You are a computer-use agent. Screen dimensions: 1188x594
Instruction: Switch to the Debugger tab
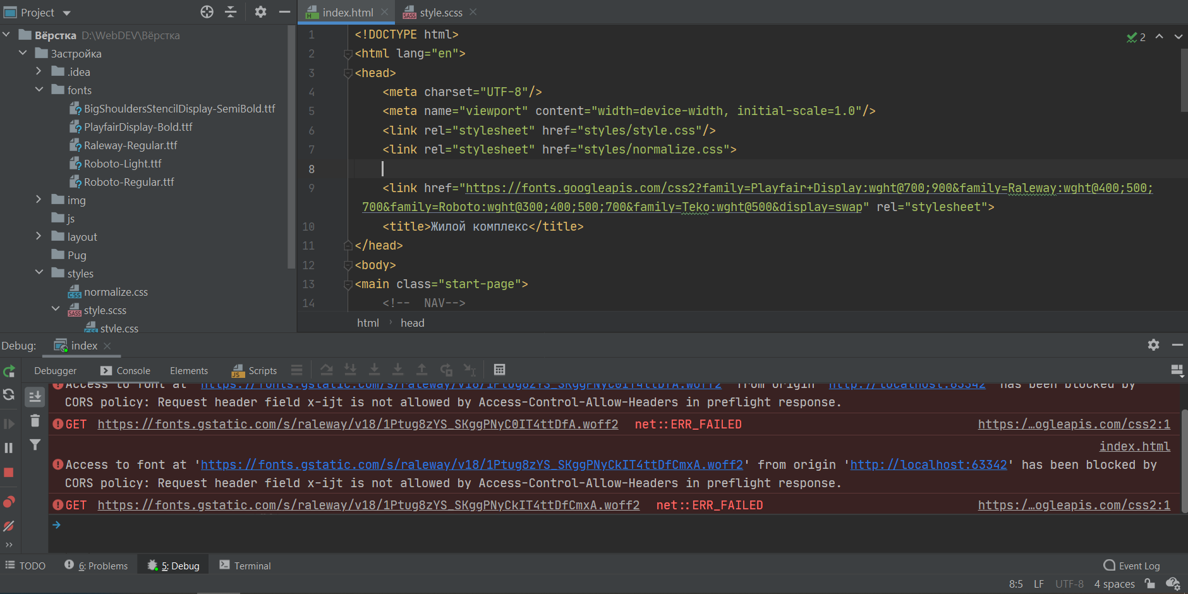56,371
